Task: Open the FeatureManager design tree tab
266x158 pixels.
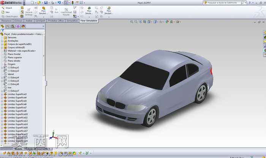Action: [2, 27]
